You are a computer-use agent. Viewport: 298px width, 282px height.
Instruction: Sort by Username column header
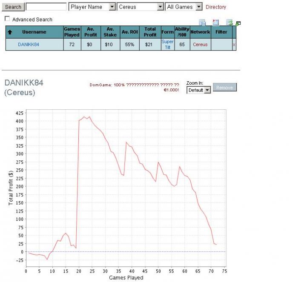[34, 32]
